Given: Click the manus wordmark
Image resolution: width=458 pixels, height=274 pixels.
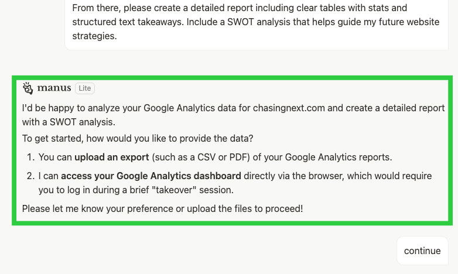Looking at the screenshot, I should pyautogui.click(x=54, y=88).
